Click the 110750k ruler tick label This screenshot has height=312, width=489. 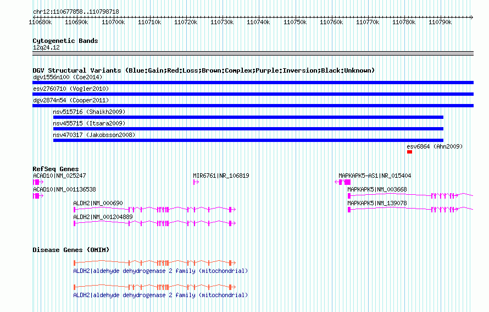pyautogui.click(x=295, y=22)
